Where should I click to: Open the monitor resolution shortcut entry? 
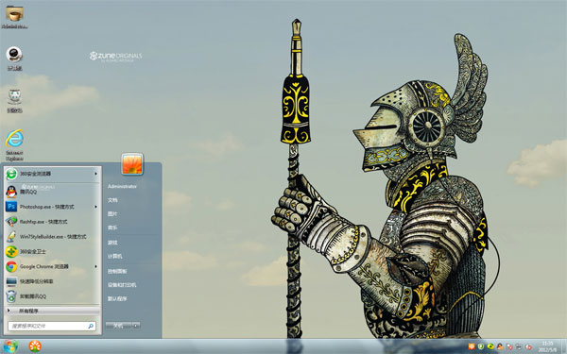click(x=52, y=281)
